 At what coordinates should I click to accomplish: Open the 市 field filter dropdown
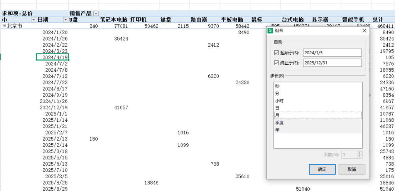point(33,20)
